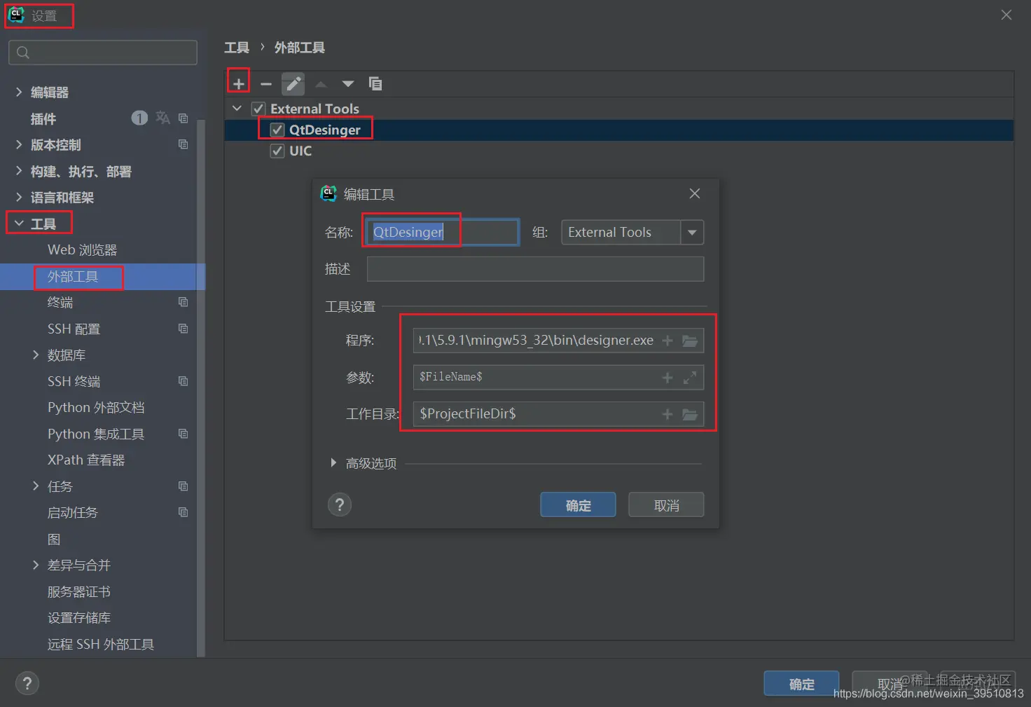Insert macro into working directory field
The height and width of the screenshot is (707, 1031).
coord(667,414)
